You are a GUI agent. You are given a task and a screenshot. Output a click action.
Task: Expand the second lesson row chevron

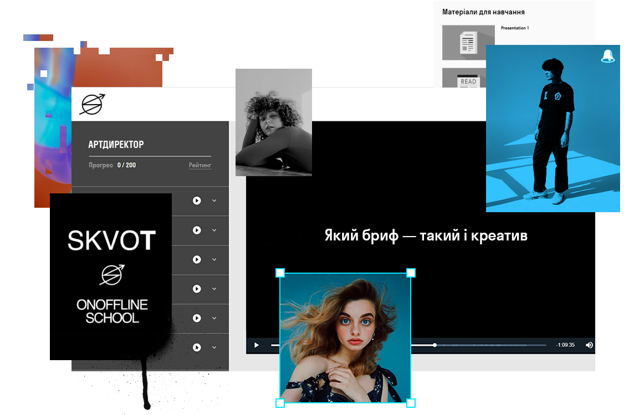pos(214,230)
